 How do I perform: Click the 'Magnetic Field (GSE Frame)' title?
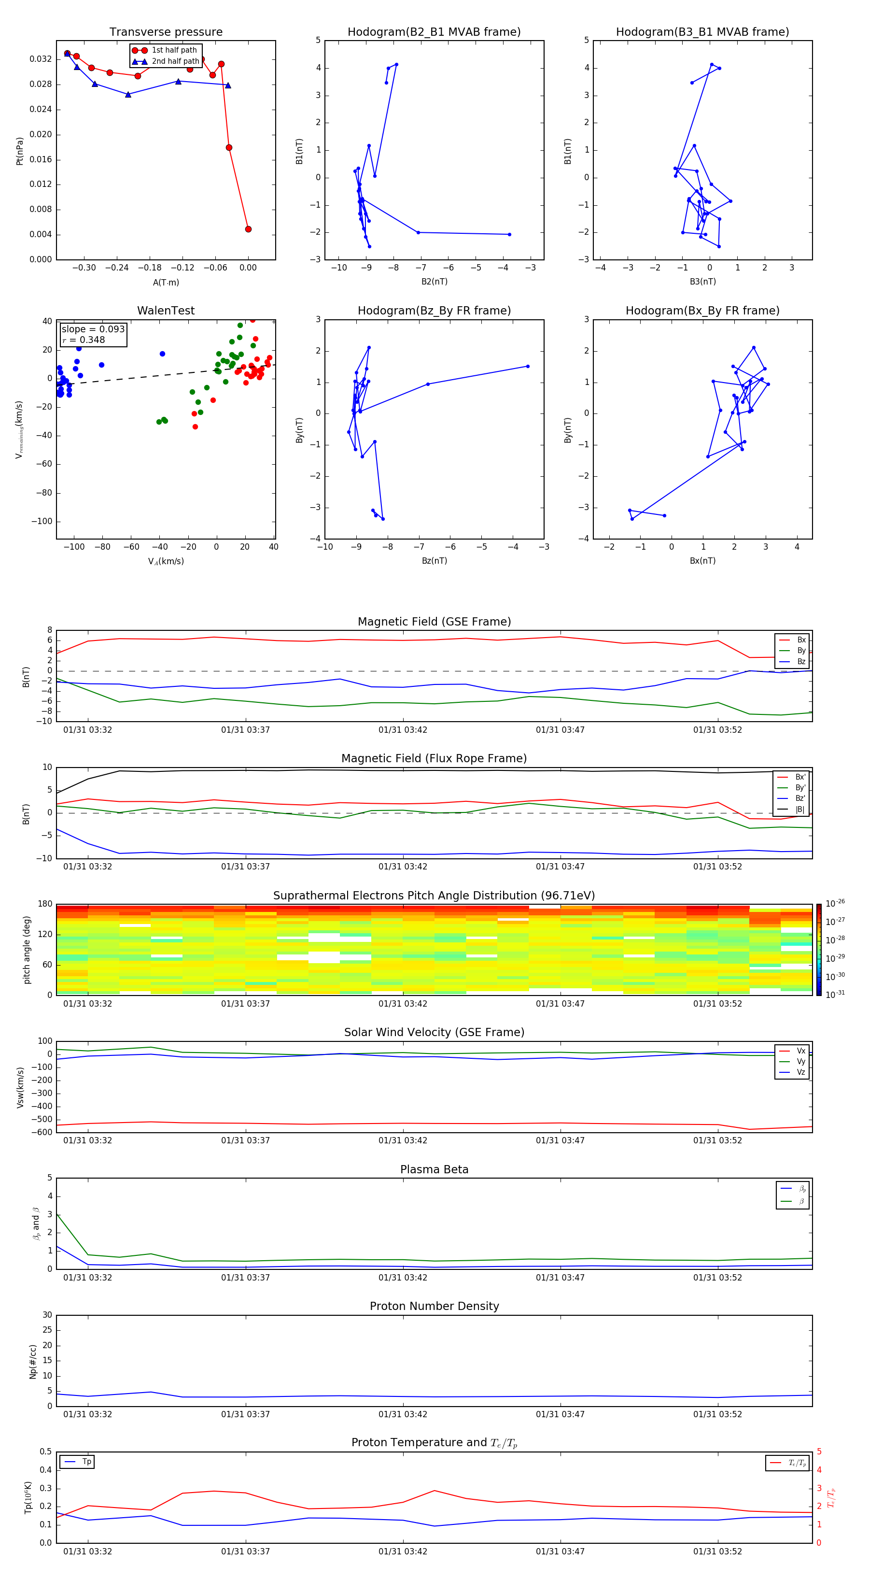click(x=434, y=622)
